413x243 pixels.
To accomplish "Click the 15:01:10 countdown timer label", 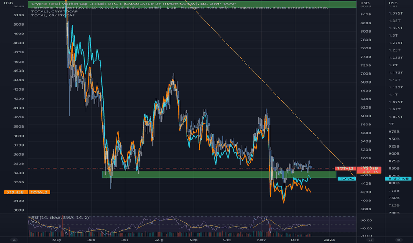I will [369, 171].
